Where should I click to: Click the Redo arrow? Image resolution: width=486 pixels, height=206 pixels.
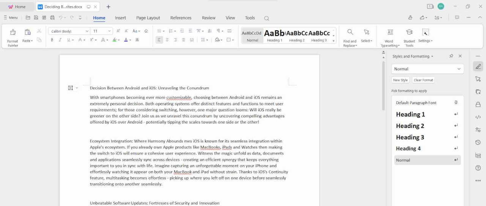pyautogui.click(x=71, y=18)
